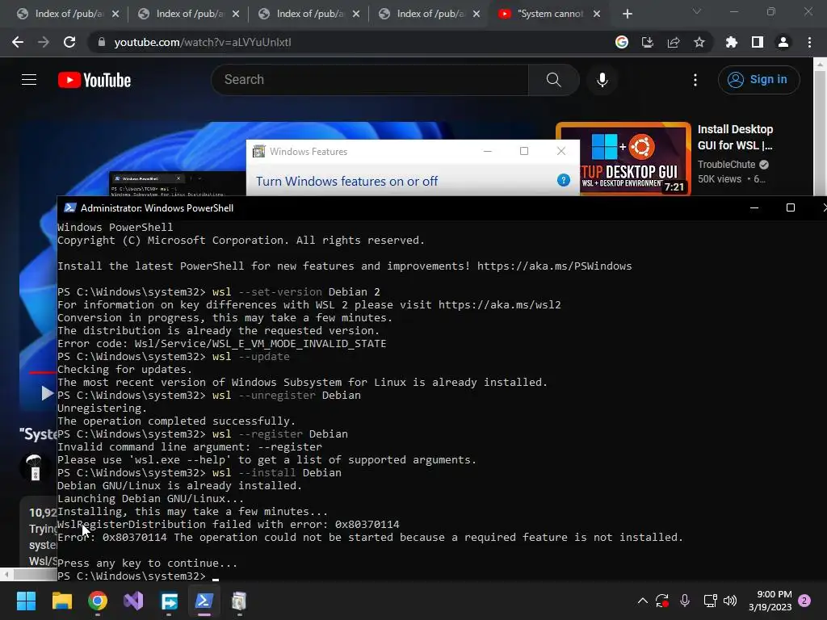This screenshot has height=620, width=827.
Task: Show hidden system tray icons chevron
Action: click(642, 601)
